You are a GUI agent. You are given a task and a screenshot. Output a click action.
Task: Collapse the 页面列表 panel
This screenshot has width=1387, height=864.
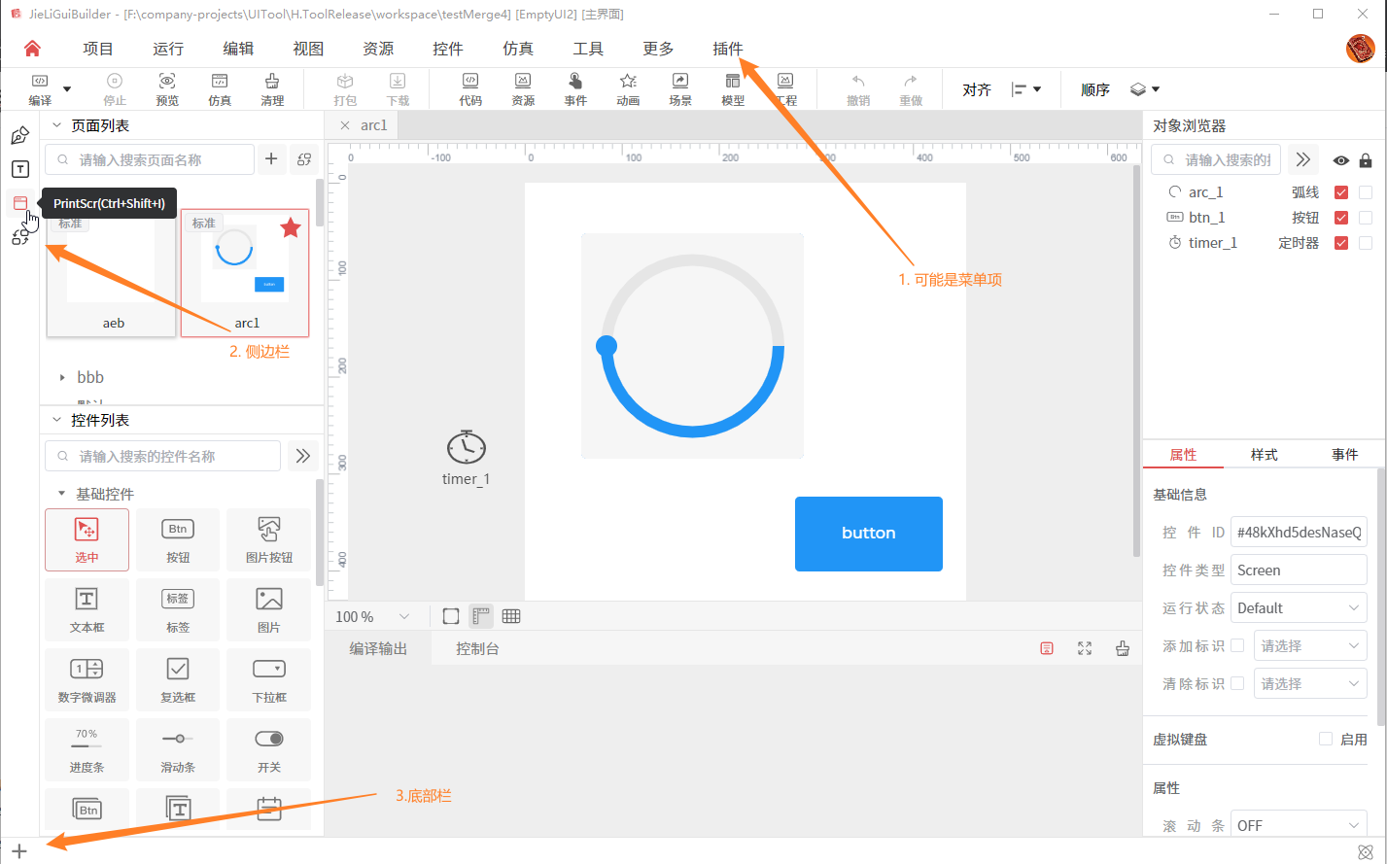click(55, 125)
